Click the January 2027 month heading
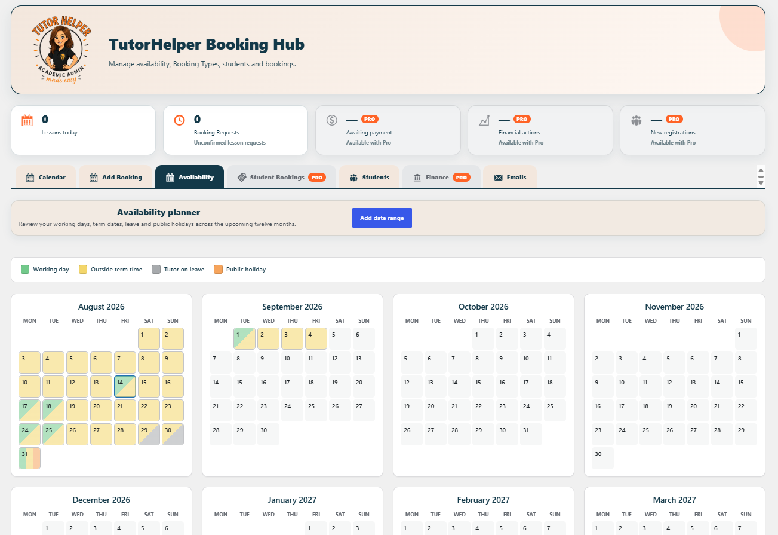 [x=293, y=500]
